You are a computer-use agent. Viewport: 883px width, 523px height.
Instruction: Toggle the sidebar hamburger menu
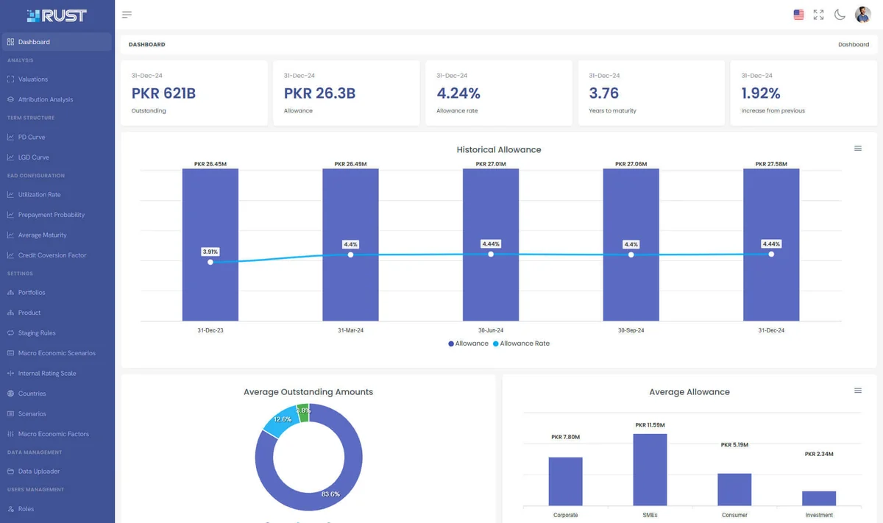tap(127, 15)
